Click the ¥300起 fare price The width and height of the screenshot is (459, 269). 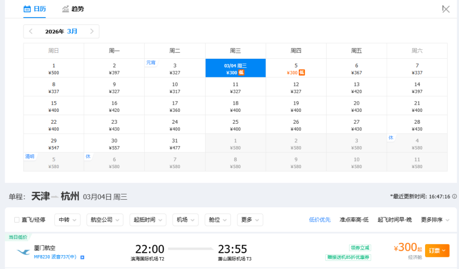tap(408, 247)
